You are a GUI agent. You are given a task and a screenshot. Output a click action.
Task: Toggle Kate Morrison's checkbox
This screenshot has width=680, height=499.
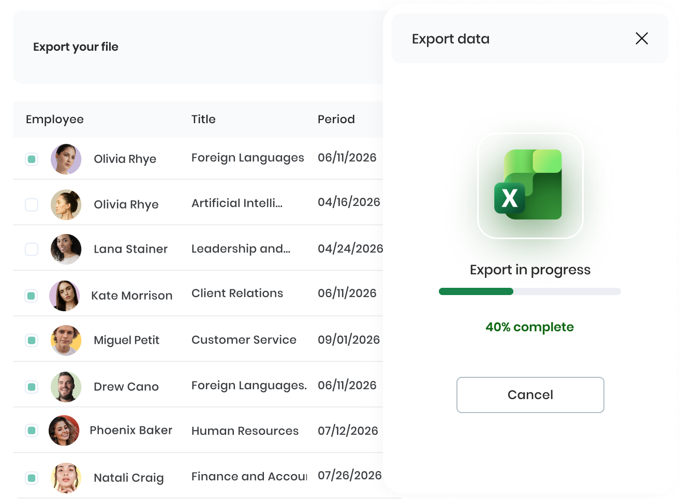[32, 296]
